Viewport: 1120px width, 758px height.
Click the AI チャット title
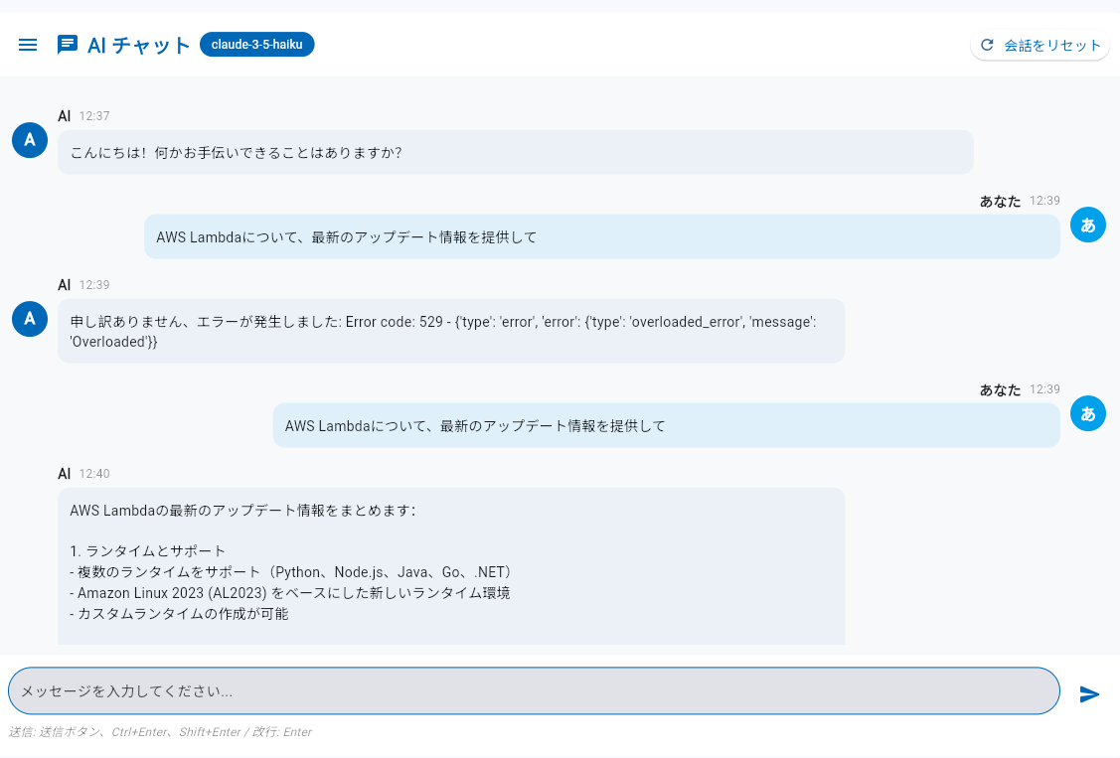tap(138, 45)
